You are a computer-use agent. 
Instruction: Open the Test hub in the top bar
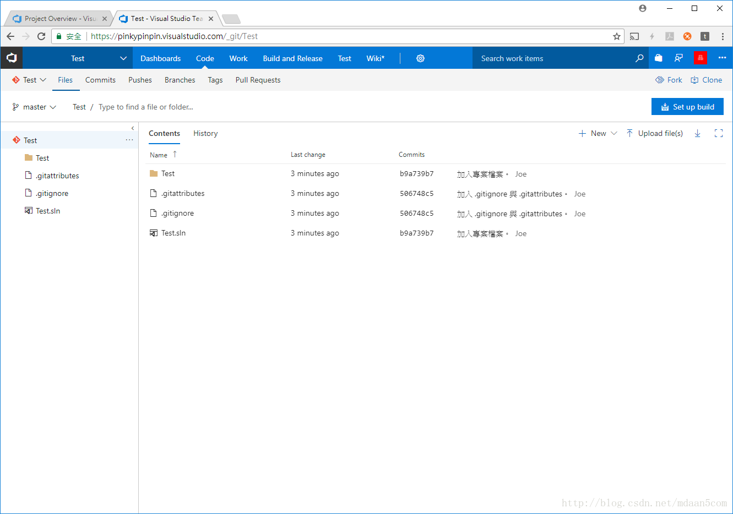[344, 58]
